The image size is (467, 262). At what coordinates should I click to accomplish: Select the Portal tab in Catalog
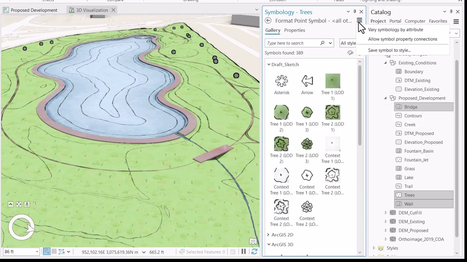[395, 21]
